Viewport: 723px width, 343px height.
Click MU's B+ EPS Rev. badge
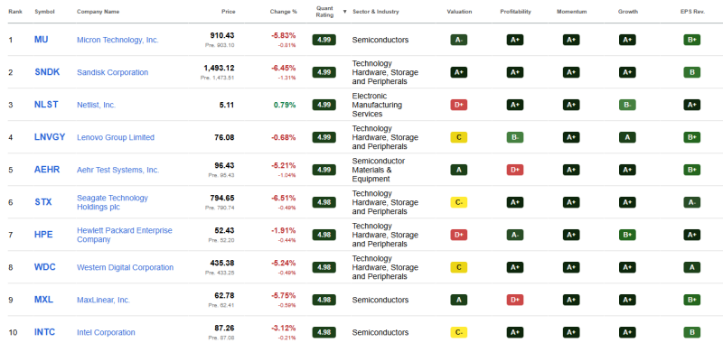tap(692, 40)
